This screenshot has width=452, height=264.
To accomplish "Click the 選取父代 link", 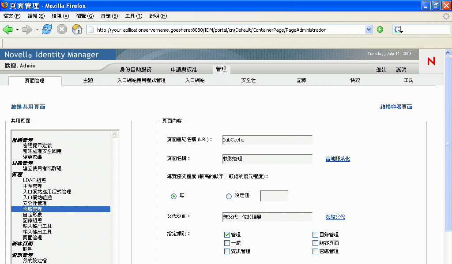I will 335,217.
